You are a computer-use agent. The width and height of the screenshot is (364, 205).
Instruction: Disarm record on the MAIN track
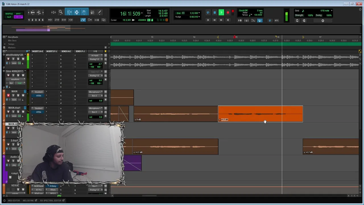coord(8,95)
